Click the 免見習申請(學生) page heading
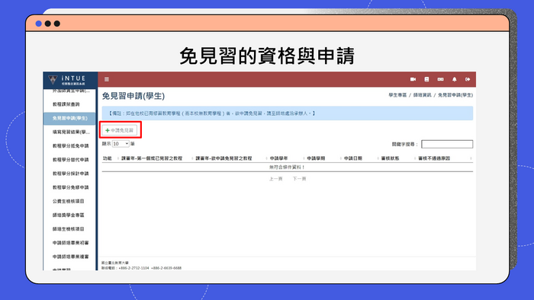 (x=133, y=96)
